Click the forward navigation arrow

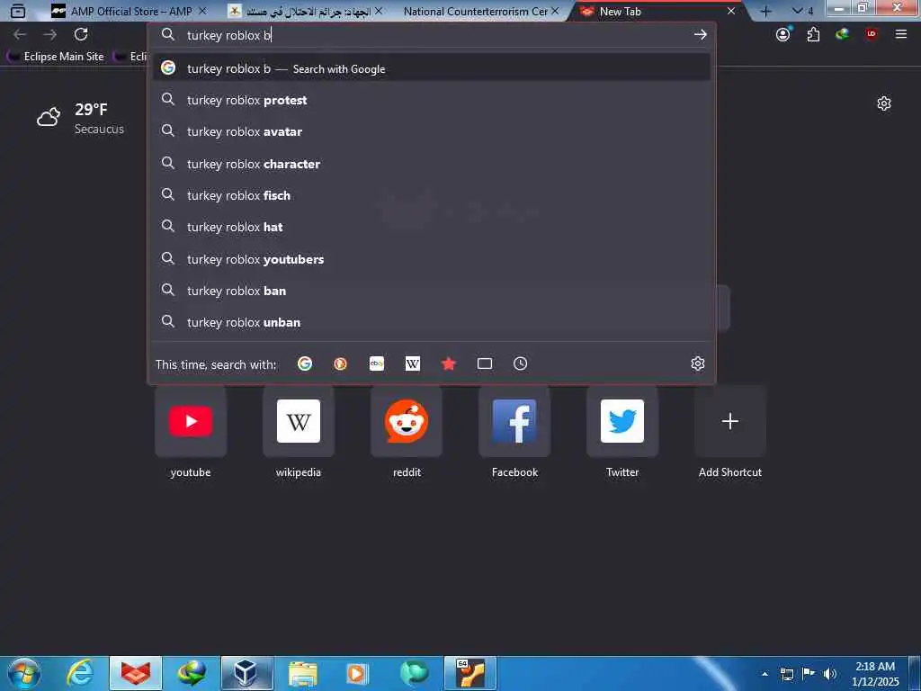click(50, 35)
